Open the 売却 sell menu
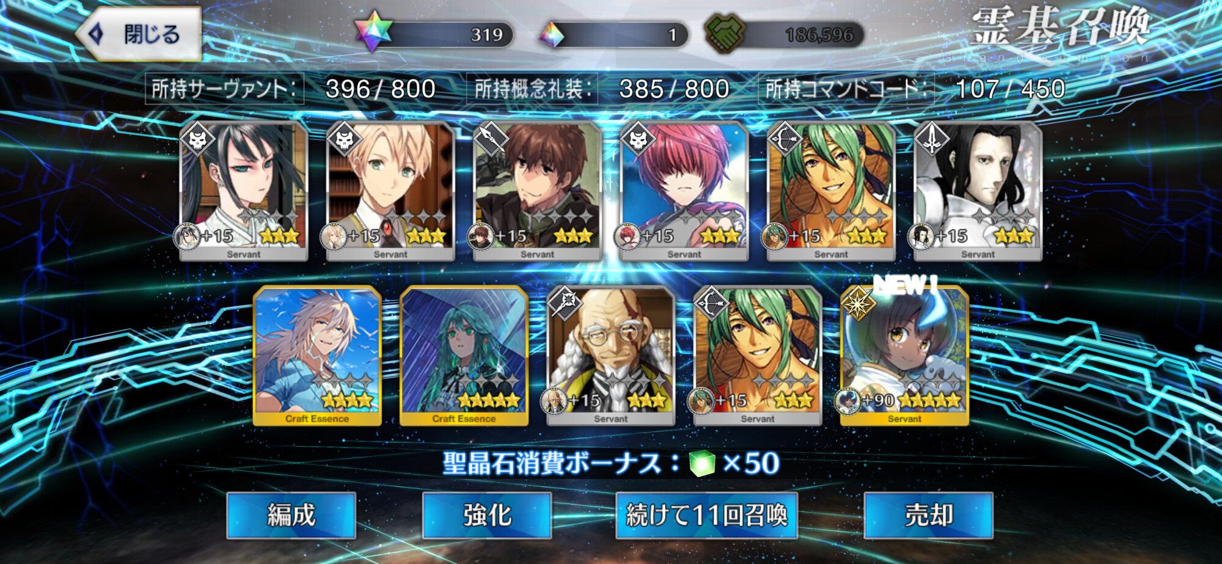Viewport: 1222px width, 564px height. pos(929,515)
